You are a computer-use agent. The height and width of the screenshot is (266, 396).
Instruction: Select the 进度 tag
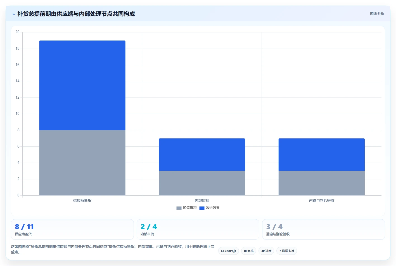point(266,251)
